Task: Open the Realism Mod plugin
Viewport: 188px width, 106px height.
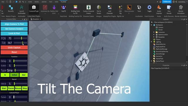Action: click(54, 10)
